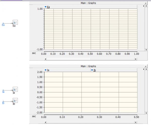The image size is (151, 125).
Task: Click the blue Ia signal label
Action: 3,92
